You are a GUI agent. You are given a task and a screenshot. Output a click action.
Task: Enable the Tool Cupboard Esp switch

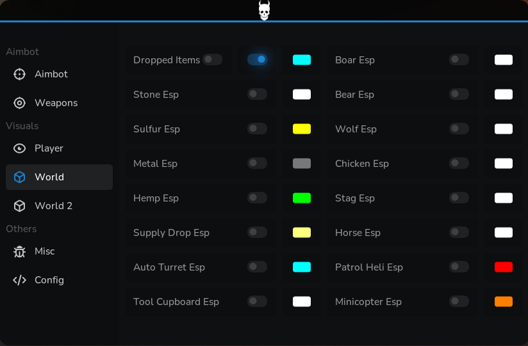[x=257, y=302]
